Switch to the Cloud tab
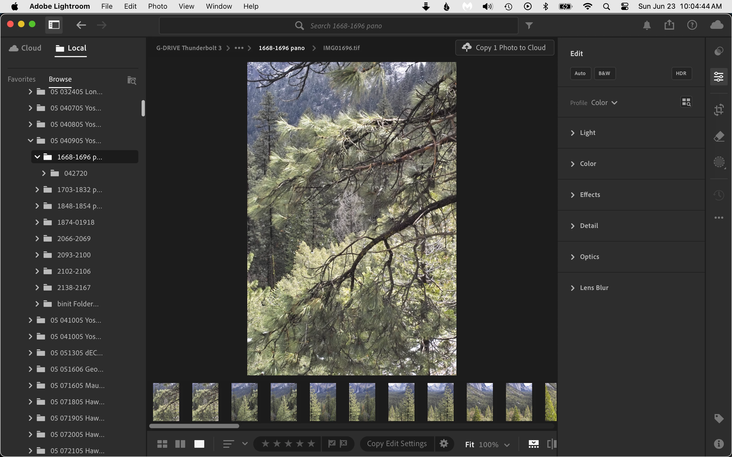The height and width of the screenshot is (457, 732). click(25, 48)
